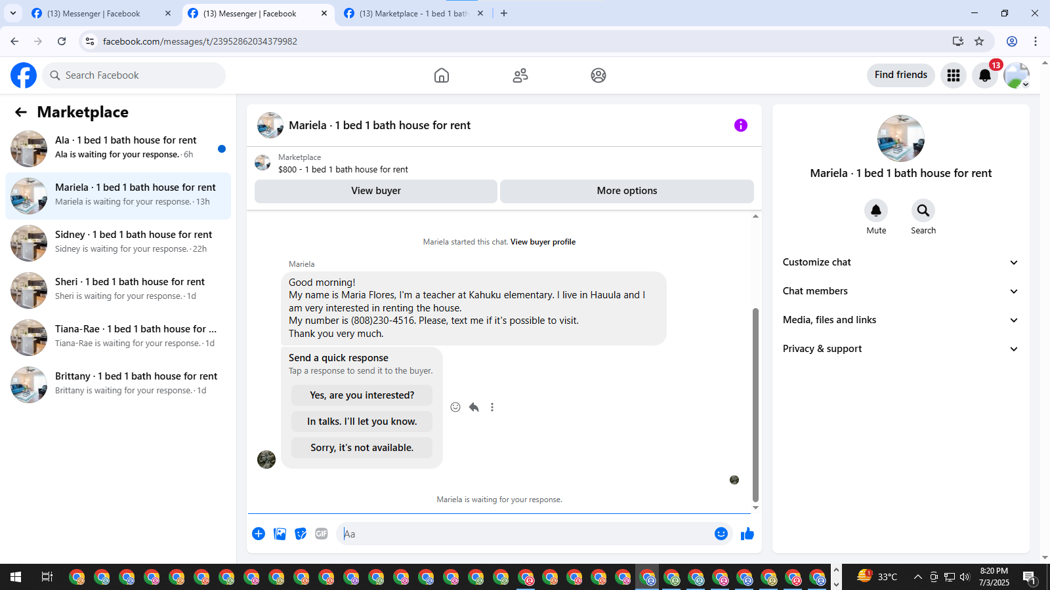
Task: Expand Privacy & support section
Action: pos(901,349)
